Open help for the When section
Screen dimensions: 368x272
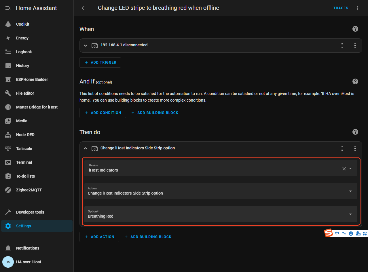(x=355, y=29)
